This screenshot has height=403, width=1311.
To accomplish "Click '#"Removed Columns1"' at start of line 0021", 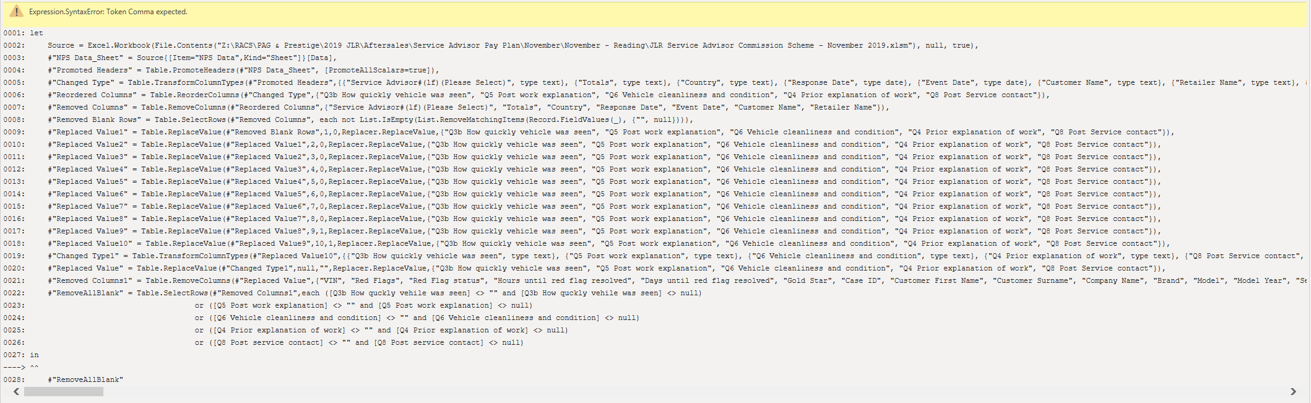I will pos(90,280).
